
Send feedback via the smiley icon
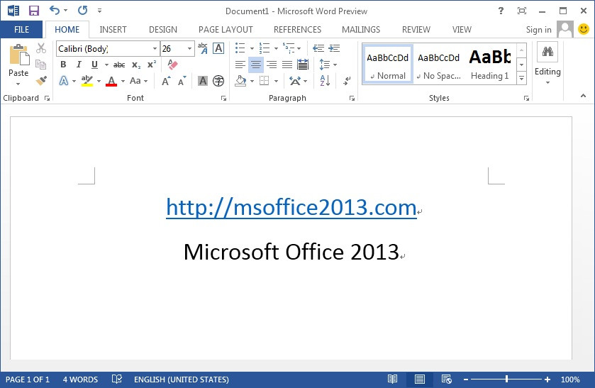tap(584, 29)
